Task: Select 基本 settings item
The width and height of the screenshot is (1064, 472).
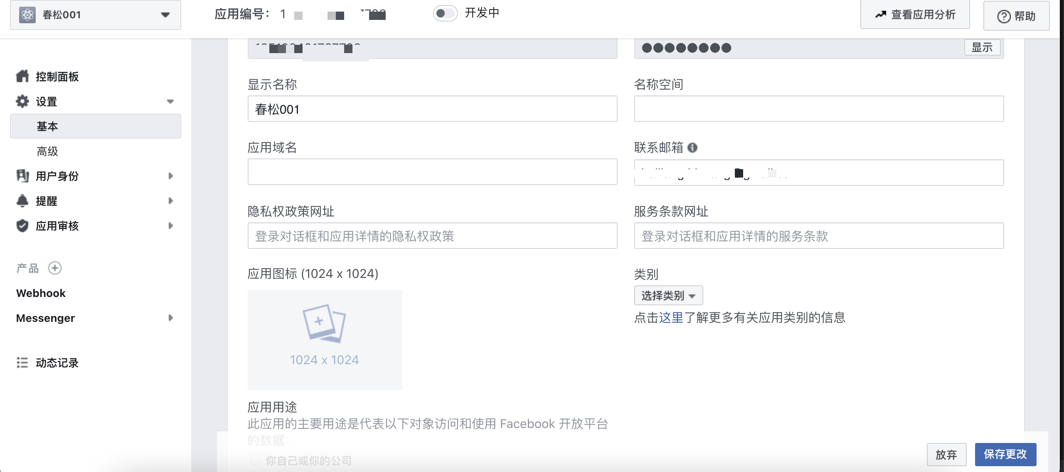Action: tap(96, 126)
